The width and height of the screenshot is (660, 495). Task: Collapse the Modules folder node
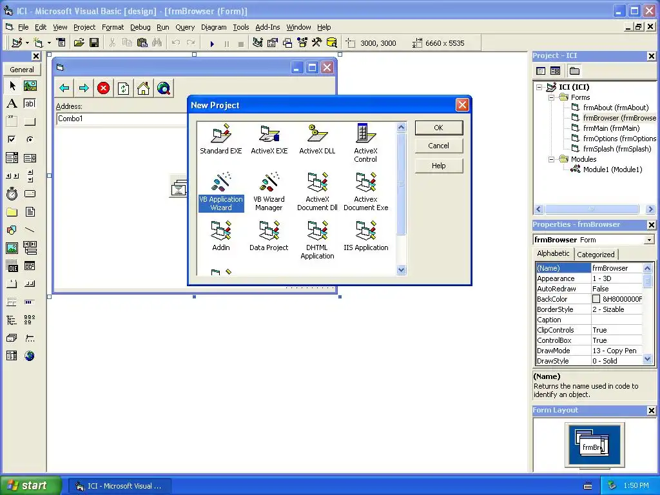551,159
